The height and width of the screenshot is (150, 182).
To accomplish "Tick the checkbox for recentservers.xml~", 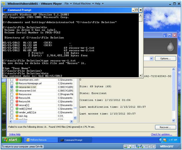I will [12, 80].
